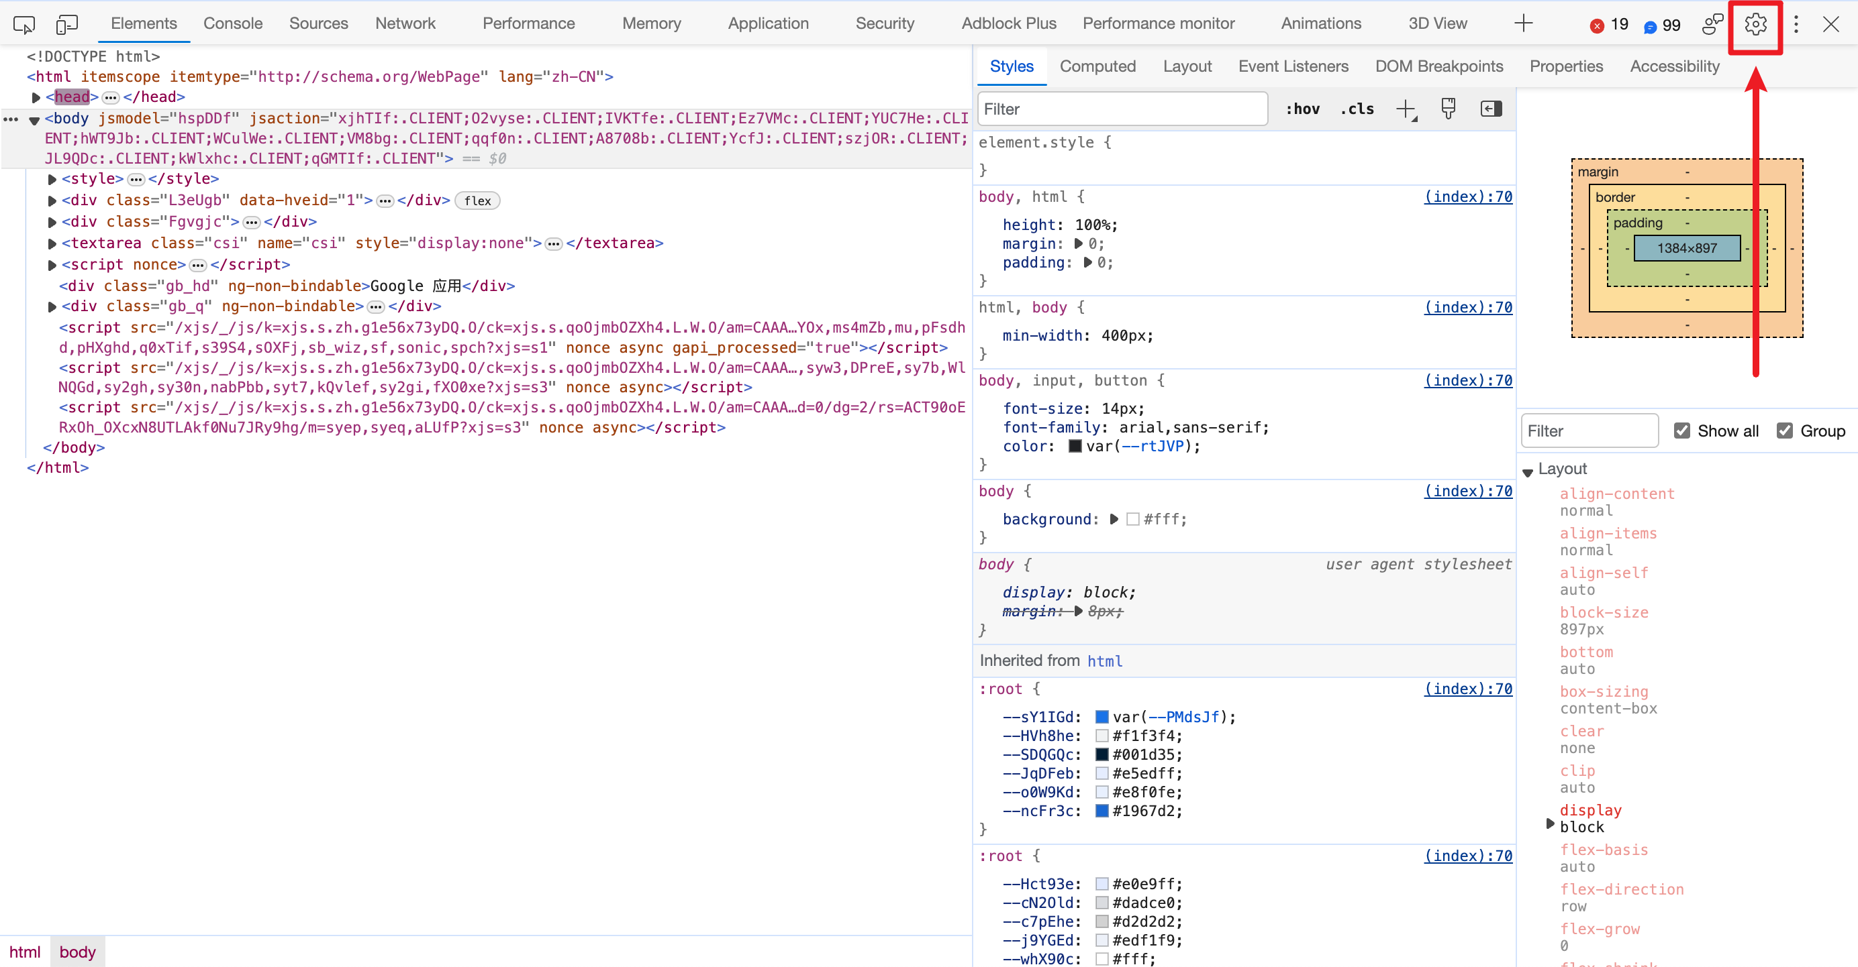The image size is (1858, 967).
Task: Uncheck the Group checkbox
Action: click(1784, 430)
